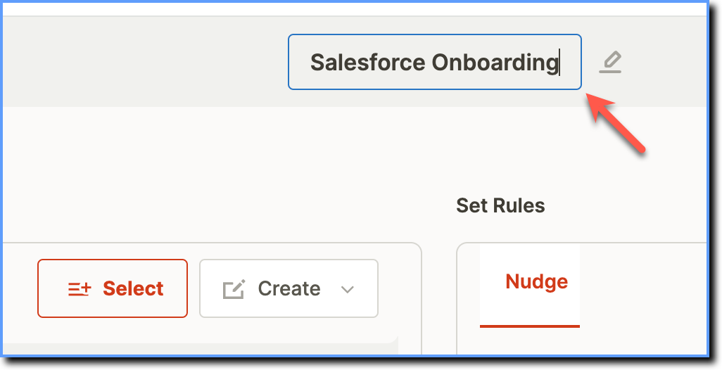Click the list-plus icon in Select button
The image size is (722, 370).
(x=80, y=289)
